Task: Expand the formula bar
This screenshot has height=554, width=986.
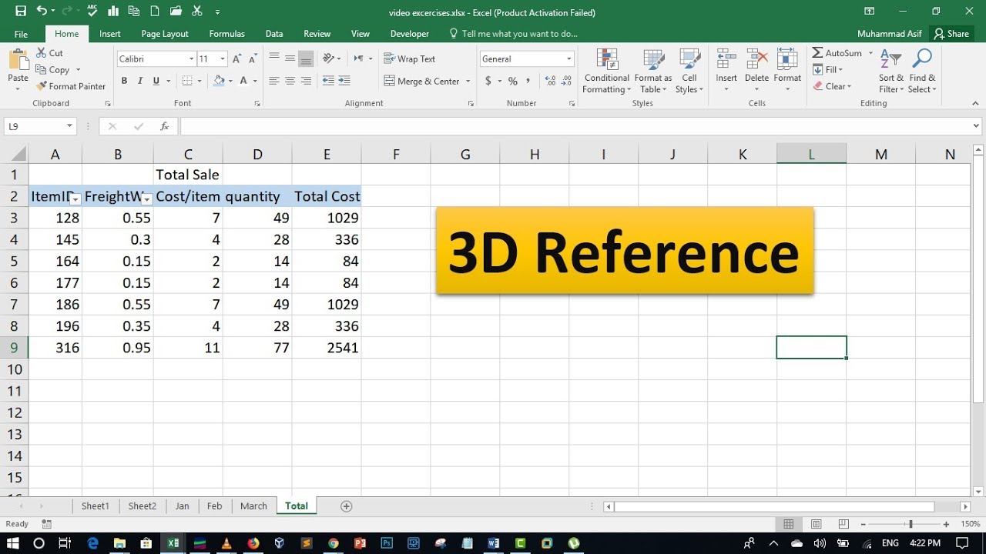Action: point(977,126)
